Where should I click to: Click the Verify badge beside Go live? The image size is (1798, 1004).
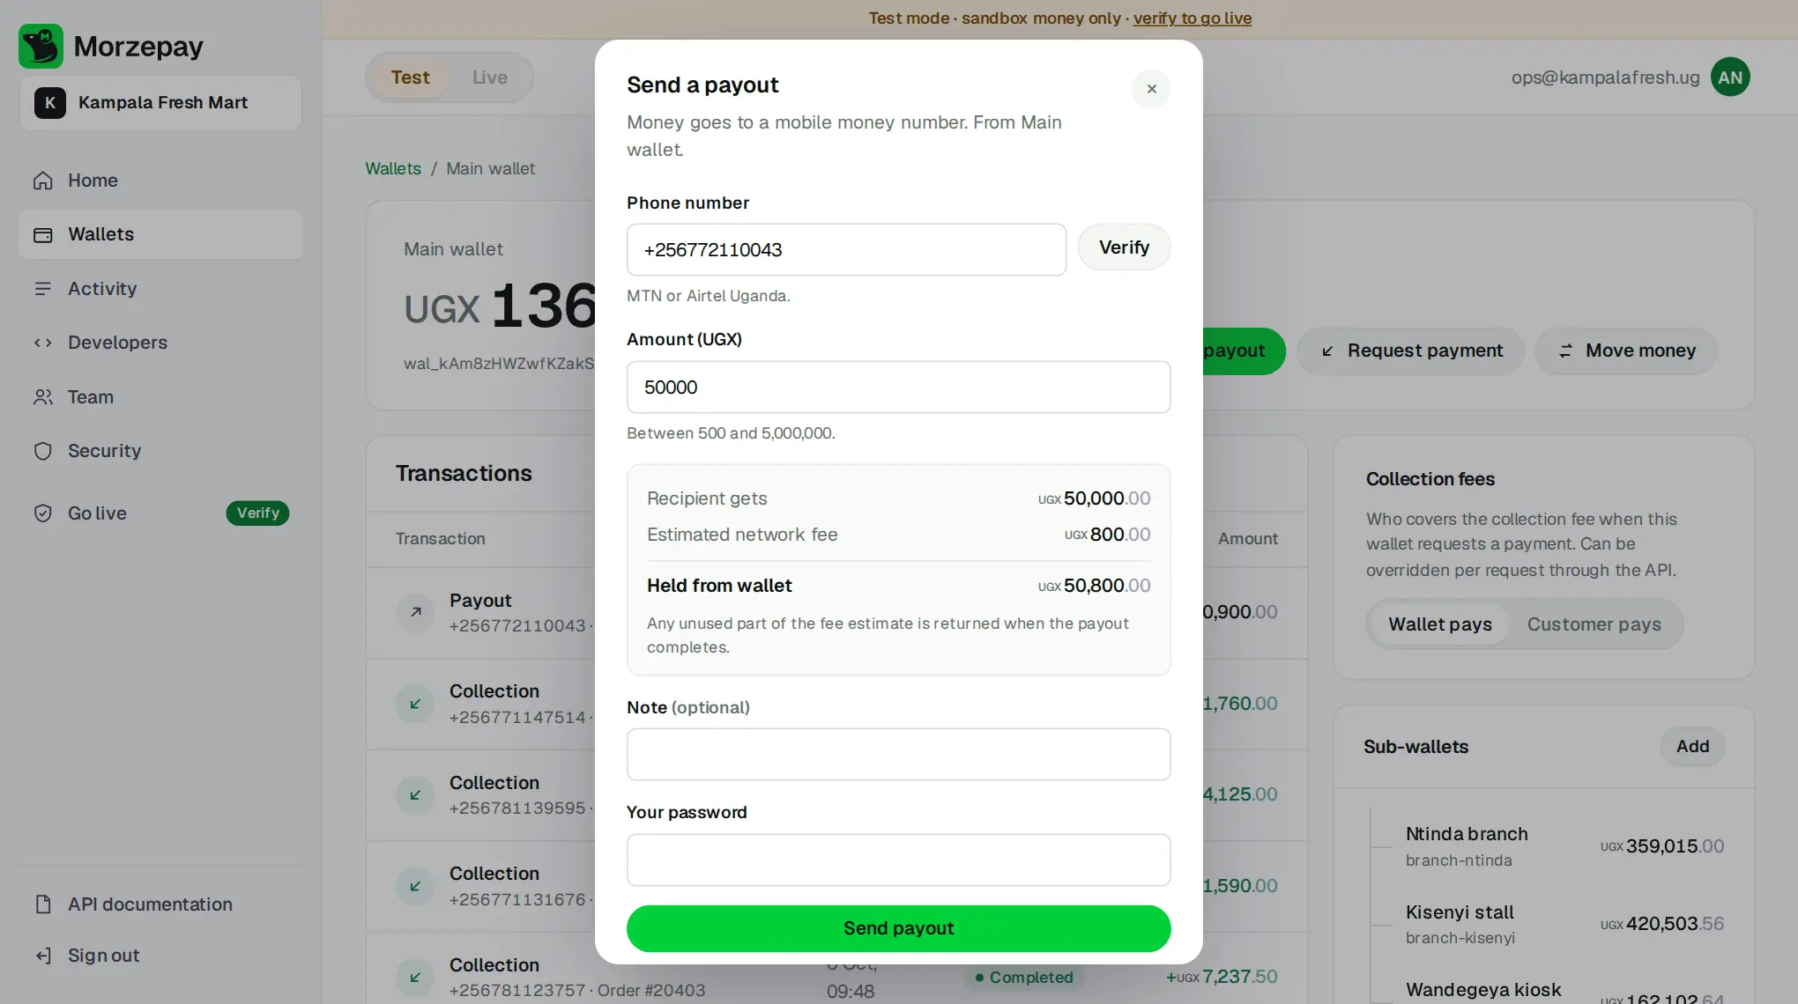coord(257,513)
